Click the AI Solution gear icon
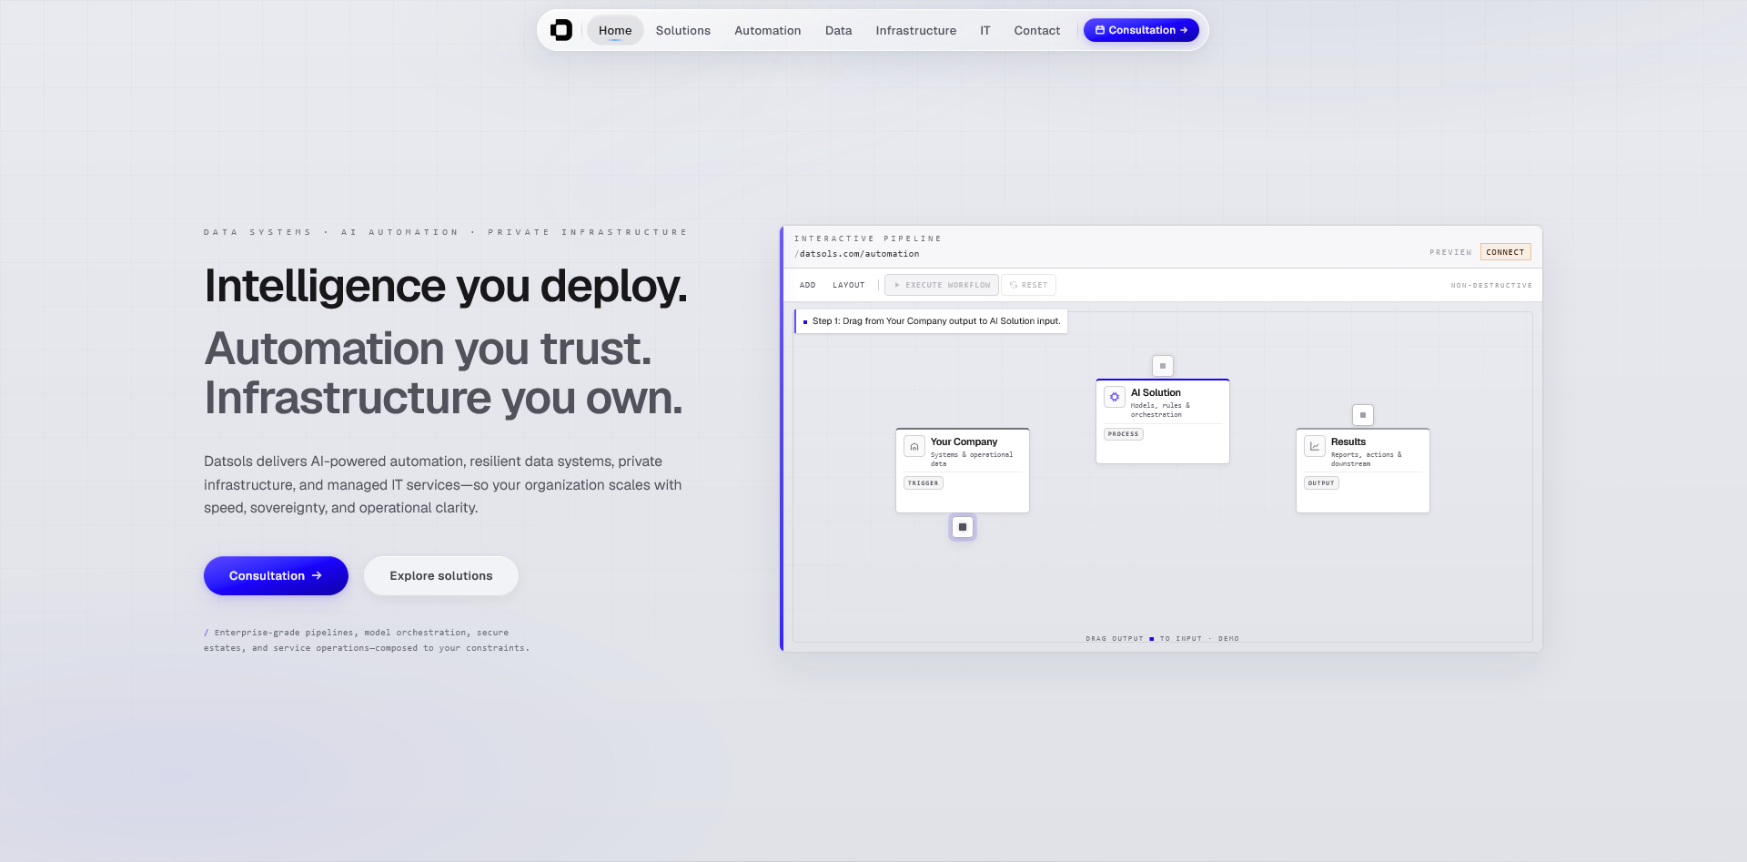Viewport: 1747px width, 862px height. click(x=1115, y=397)
